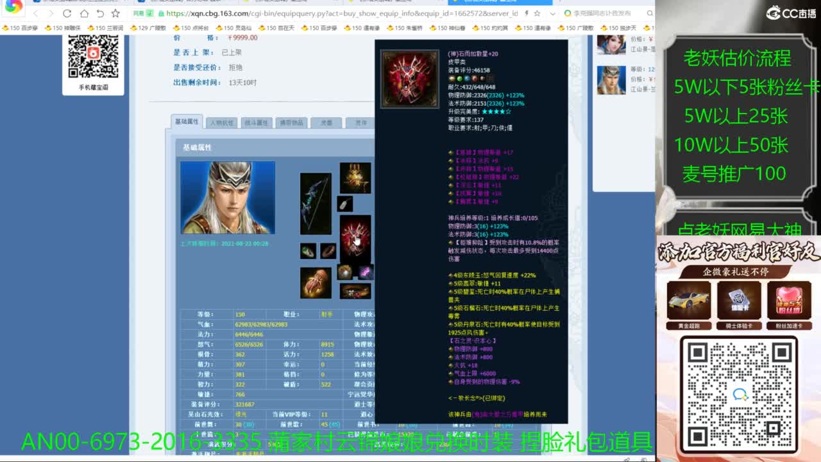Screen dimensions: 821x462
Task: Open the '150 点将台' bookmark
Action: coord(190,28)
